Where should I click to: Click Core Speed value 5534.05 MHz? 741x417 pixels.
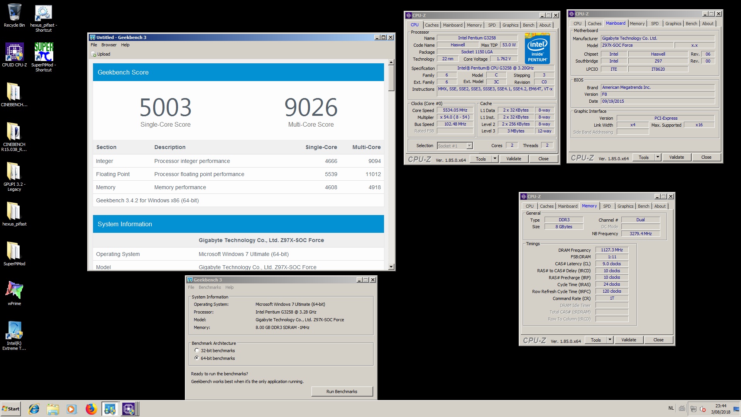(x=455, y=110)
